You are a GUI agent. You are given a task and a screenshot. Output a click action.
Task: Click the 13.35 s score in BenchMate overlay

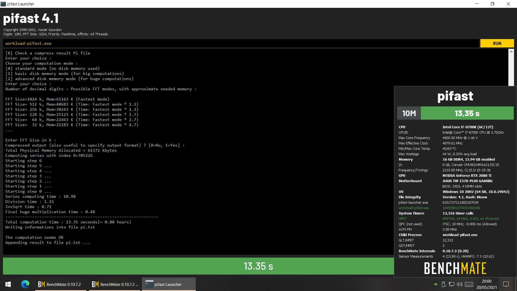pos(467,113)
